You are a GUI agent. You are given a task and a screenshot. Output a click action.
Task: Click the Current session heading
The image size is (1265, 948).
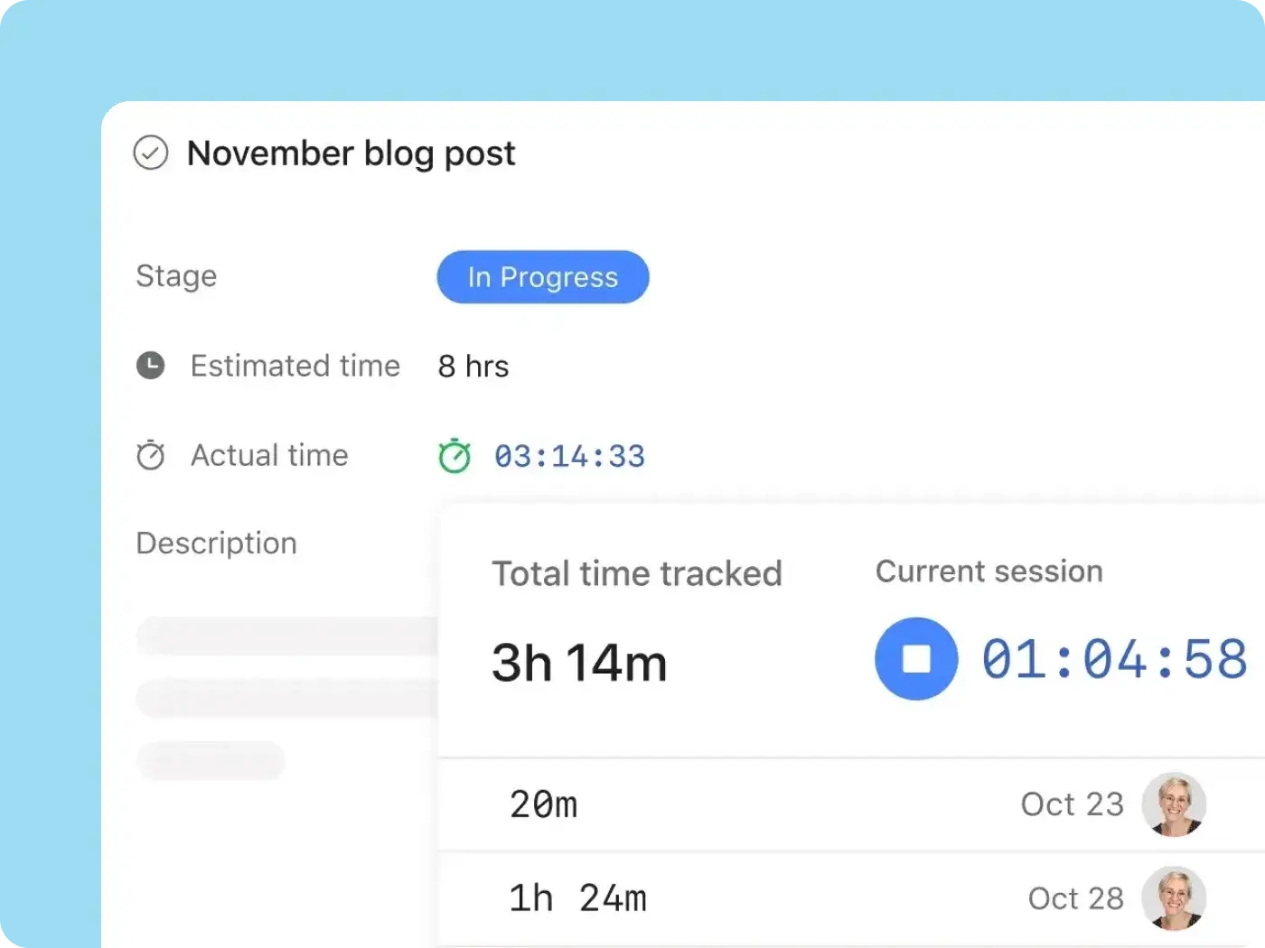989,571
